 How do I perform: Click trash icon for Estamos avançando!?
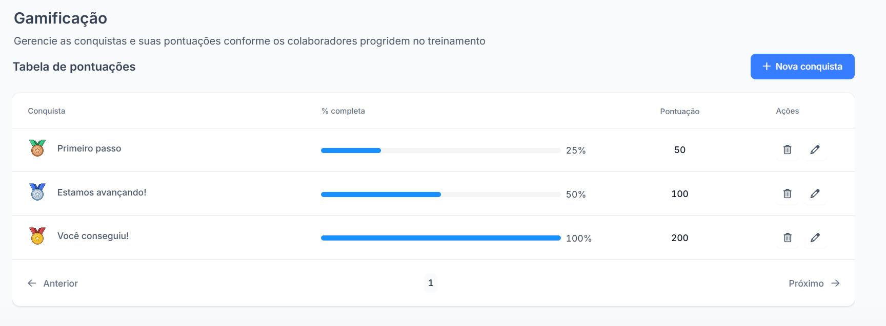(x=788, y=193)
